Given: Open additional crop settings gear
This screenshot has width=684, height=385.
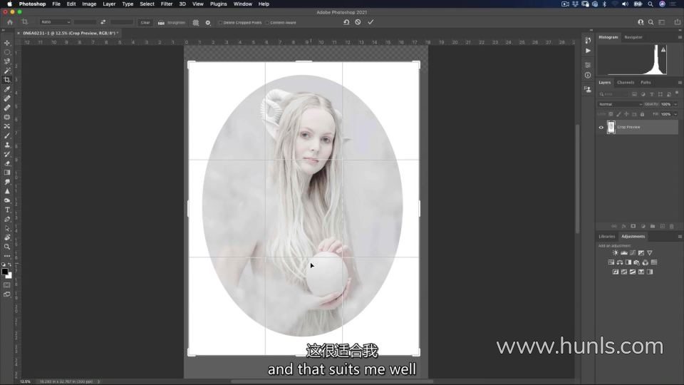Looking at the screenshot, I should [x=208, y=22].
